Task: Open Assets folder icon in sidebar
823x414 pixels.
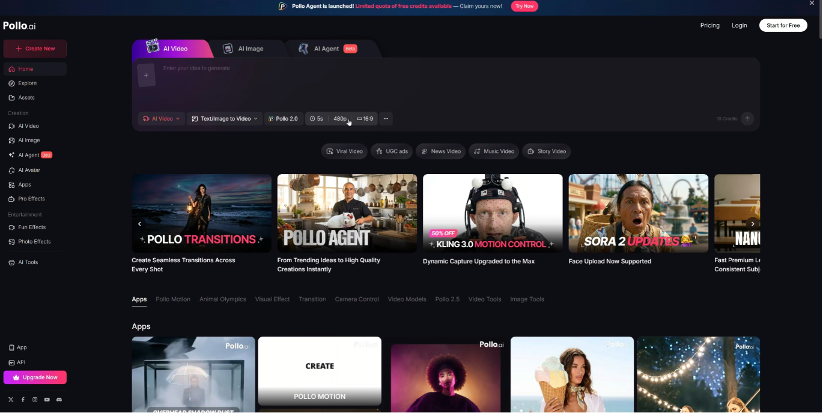Action: pos(11,98)
